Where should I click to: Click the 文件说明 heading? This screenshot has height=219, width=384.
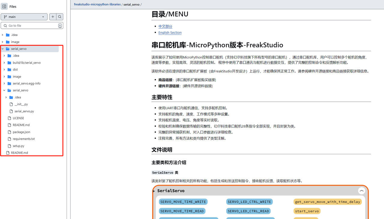click(x=162, y=150)
